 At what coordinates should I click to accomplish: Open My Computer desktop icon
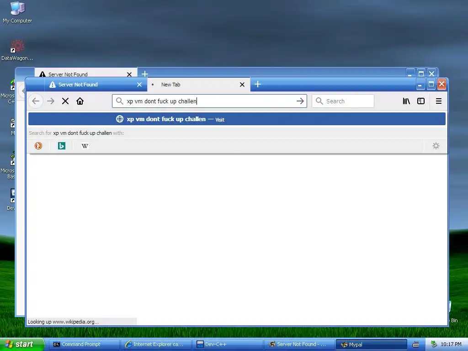tap(17, 12)
